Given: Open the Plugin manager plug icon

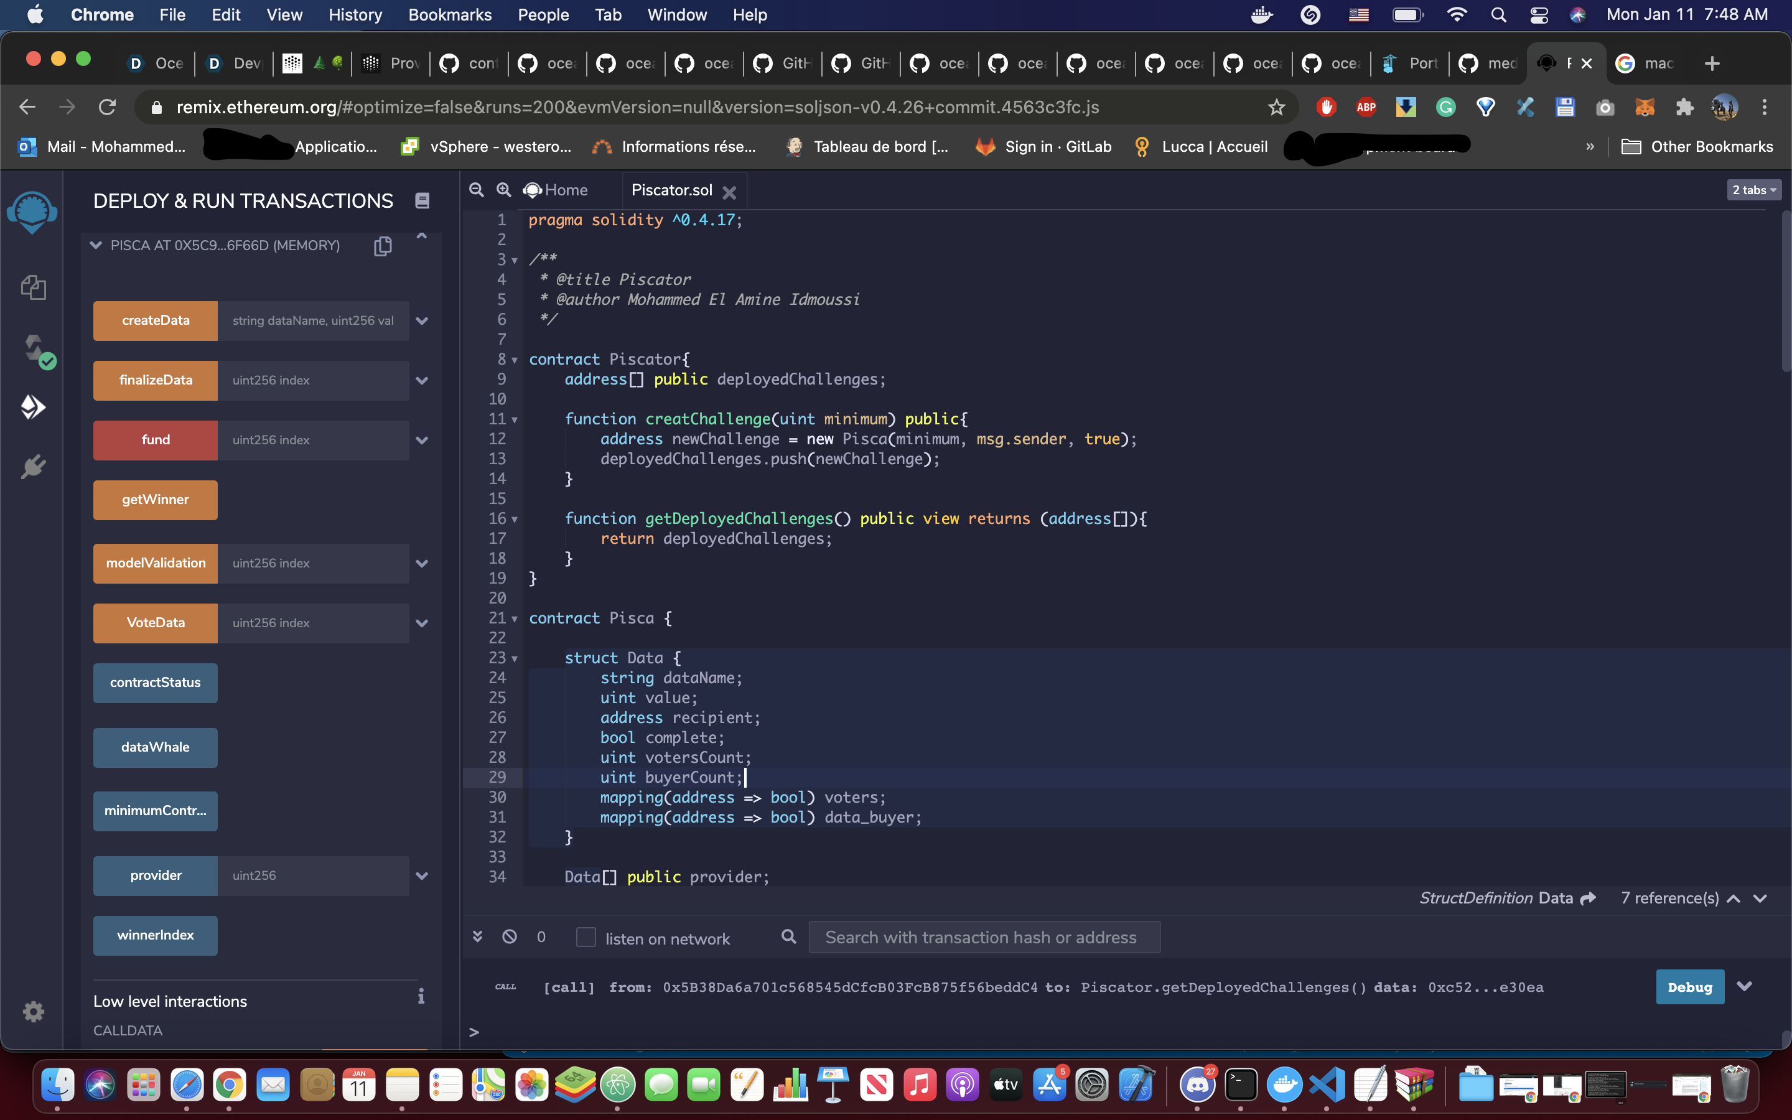Looking at the screenshot, I should [x=34, y=467].
